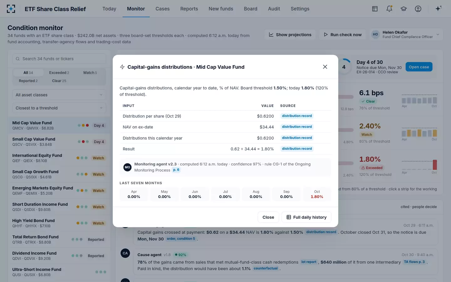The height and width of the screenshot is (282, 451).
Task: Filter funds by Clear 25
Action: coord(59,81)
